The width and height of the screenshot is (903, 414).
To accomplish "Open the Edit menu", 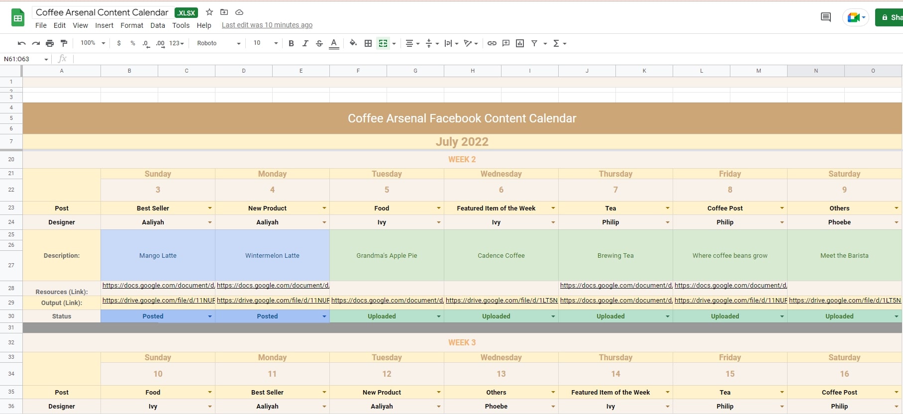I will pos(60,25).
